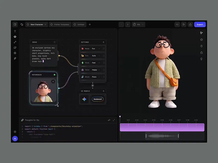
Task: Click the paperclip attachment icon in left sidebar
Action: point(15,58)
